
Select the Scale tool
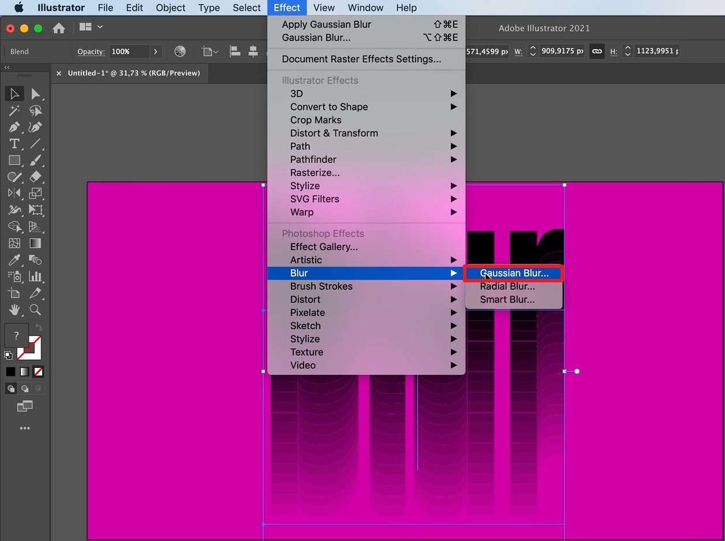(35, 193)
